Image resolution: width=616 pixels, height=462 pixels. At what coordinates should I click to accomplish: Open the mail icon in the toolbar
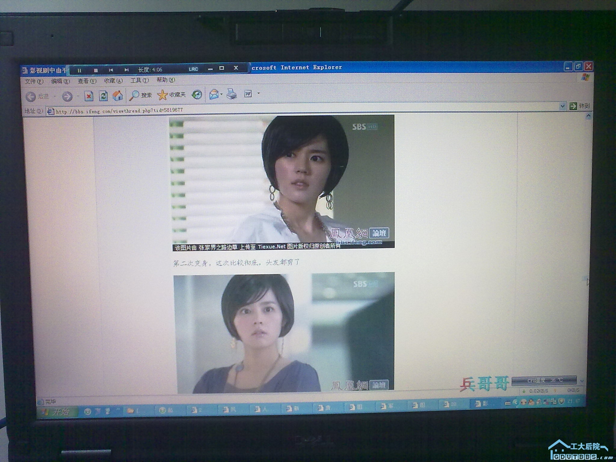(214, 94)
